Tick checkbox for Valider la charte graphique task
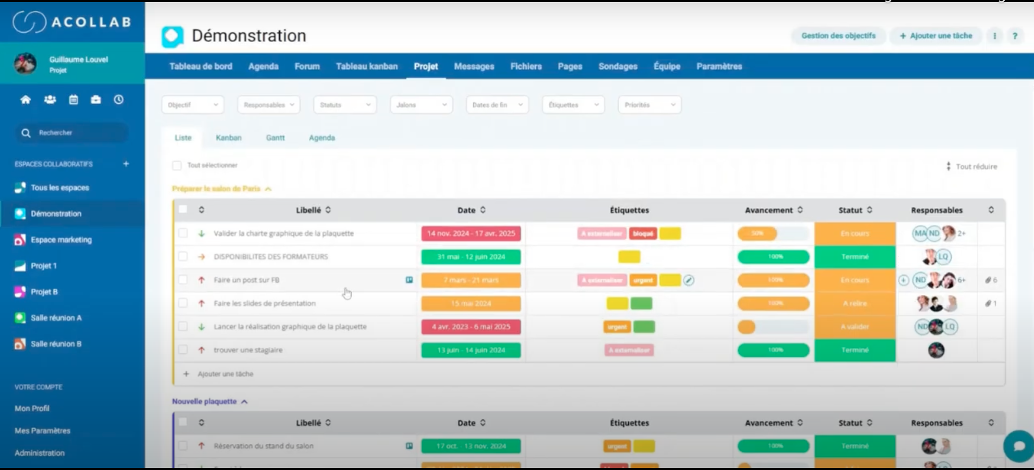This screenshot has height=470, width=1034. 183,233
